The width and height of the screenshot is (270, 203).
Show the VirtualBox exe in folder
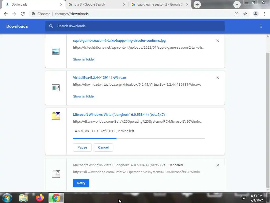pos(84,96)
